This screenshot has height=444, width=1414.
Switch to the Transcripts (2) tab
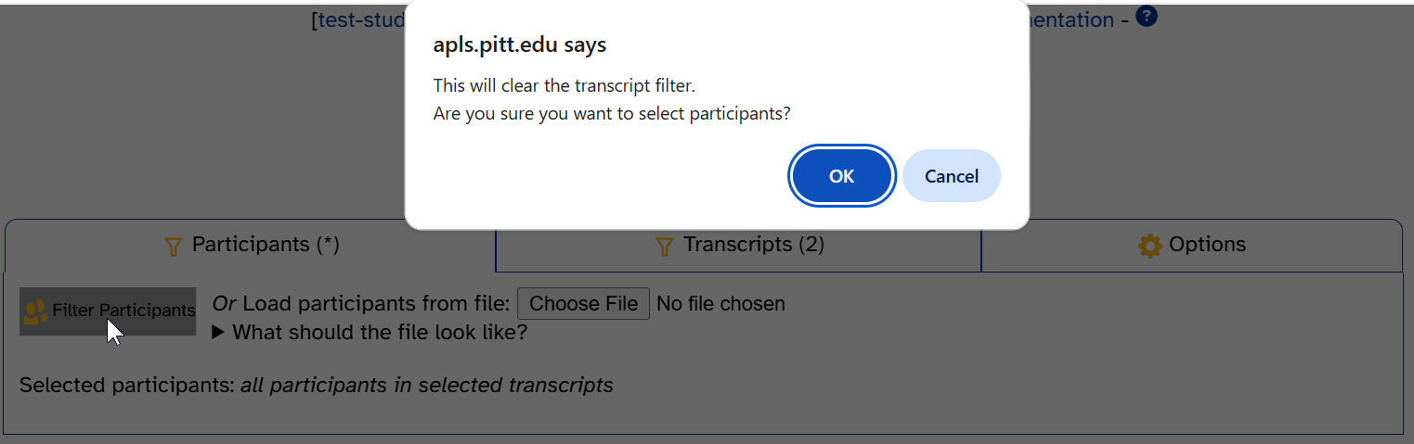pyautogui.click(x=739, y=246)
